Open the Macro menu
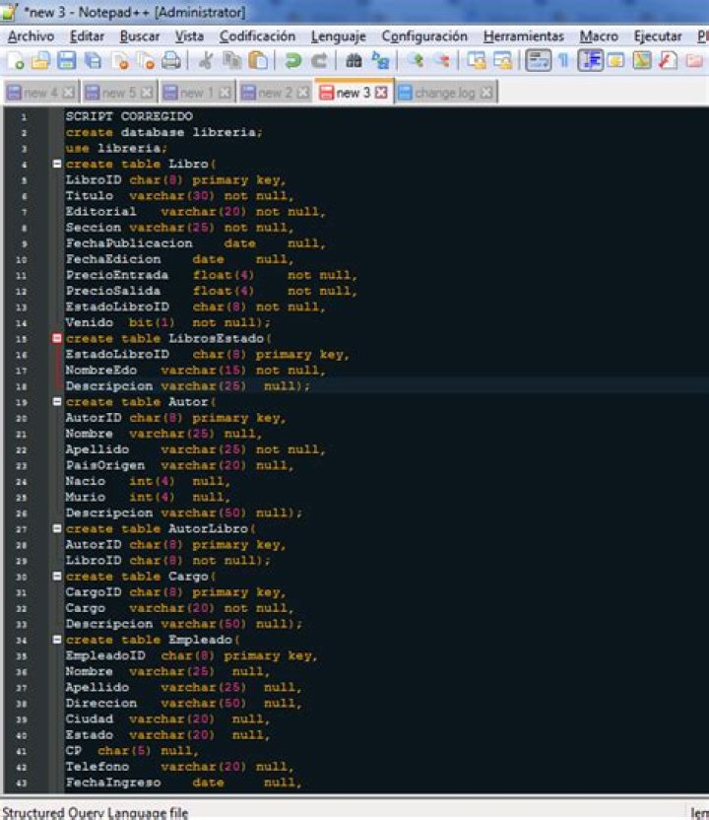Viewport: 709px width, 820px height. point(599,36)
